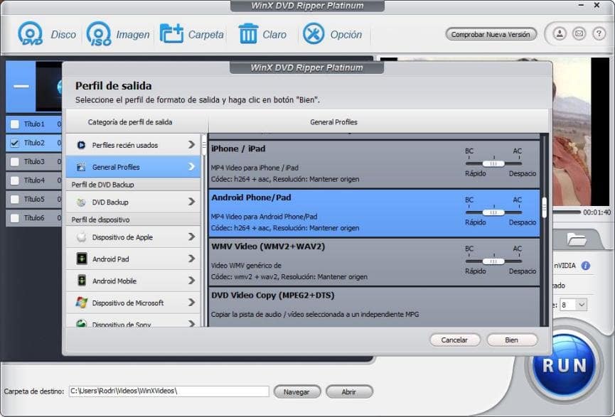Uncheck the Título2 checkbox
The width and height of the screenshot is (615, 417).
tap(14, 142)
